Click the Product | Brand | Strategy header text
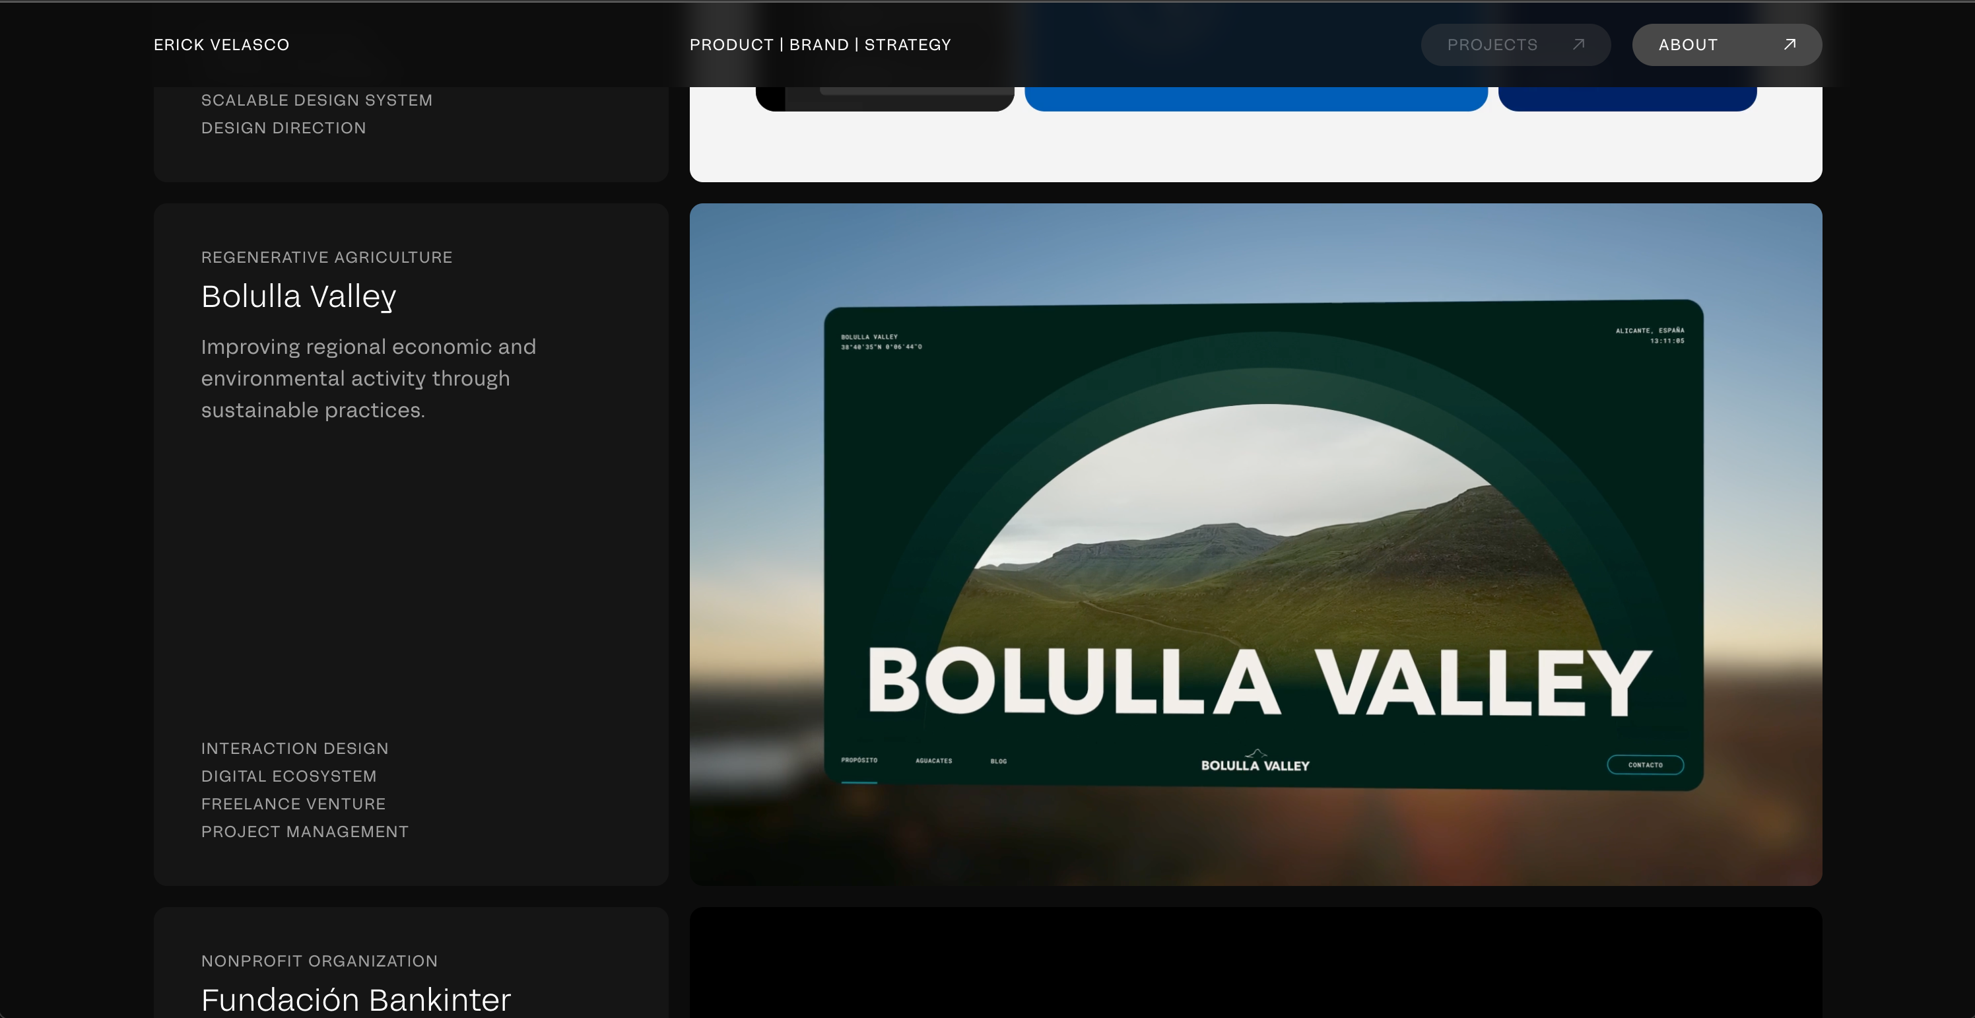The height and width of the screenshot is (1018, 1975). [820, 44]
